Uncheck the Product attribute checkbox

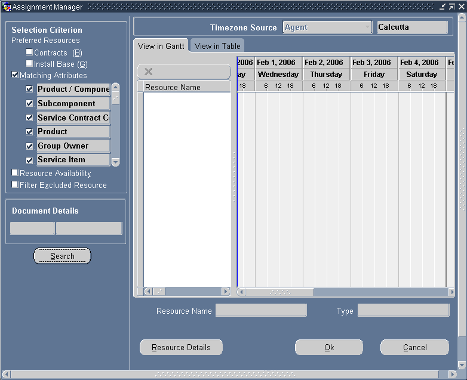(29, 131)
